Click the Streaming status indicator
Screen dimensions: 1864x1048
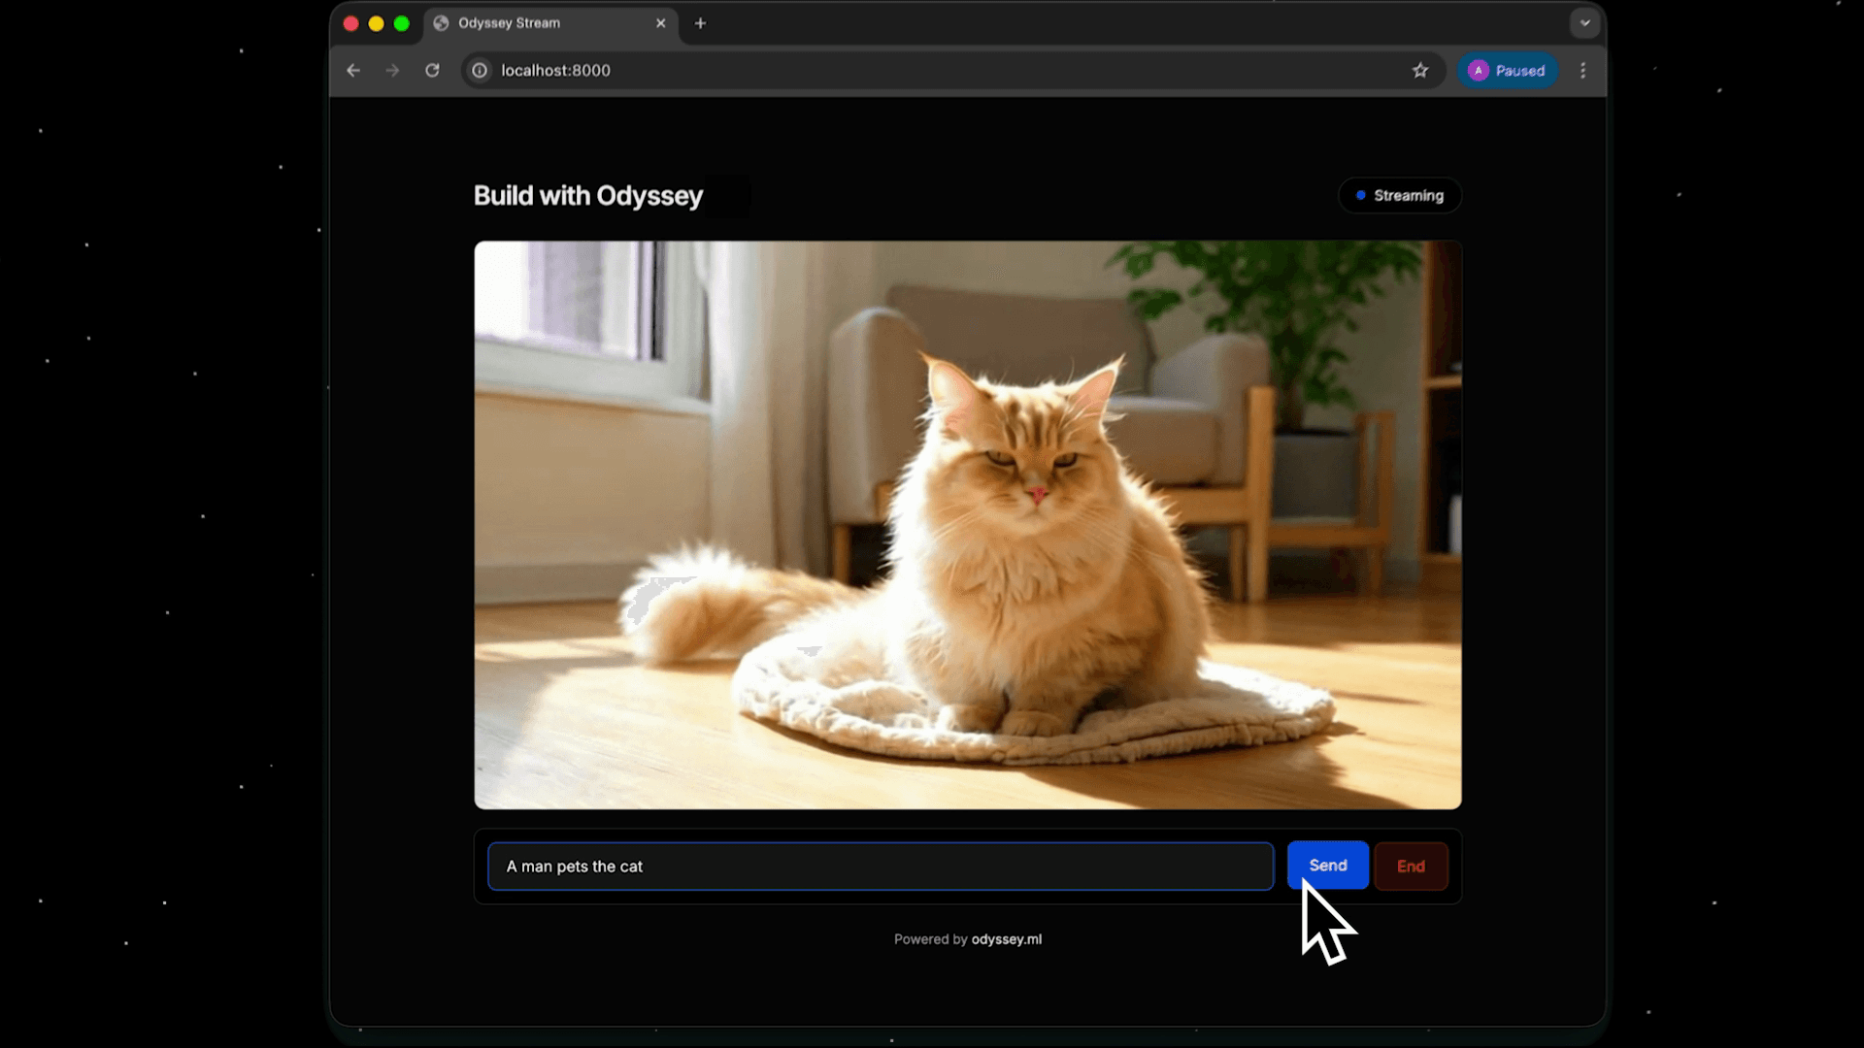[1399, 195]
